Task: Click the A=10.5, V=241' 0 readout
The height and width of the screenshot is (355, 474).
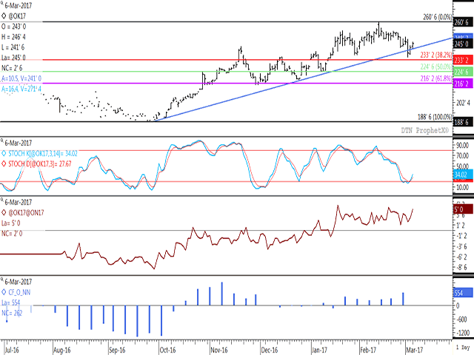Action: click(21, 78)
